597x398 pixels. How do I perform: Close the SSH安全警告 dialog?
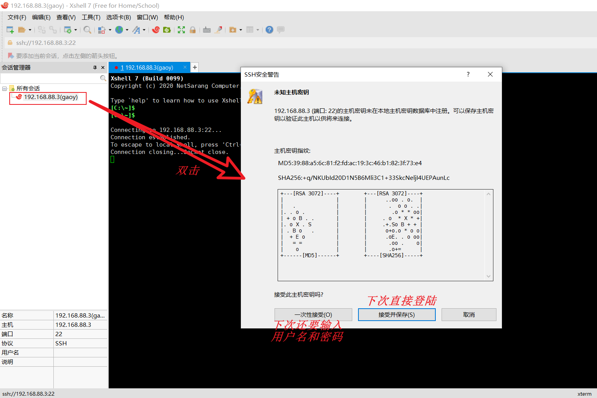click(x=490, y=74)
